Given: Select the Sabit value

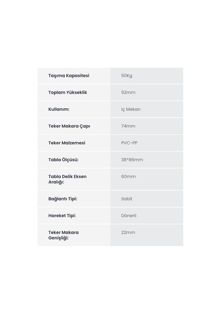Looking at the screenshot, I should tap(127, 199).
